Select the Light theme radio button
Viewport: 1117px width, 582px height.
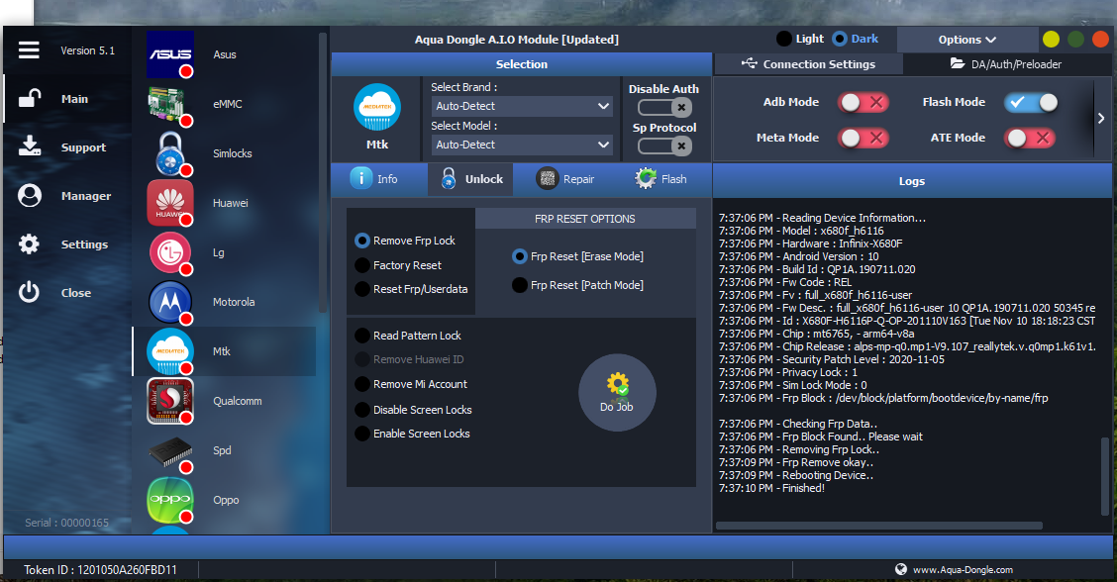click(x=784, y=39)
